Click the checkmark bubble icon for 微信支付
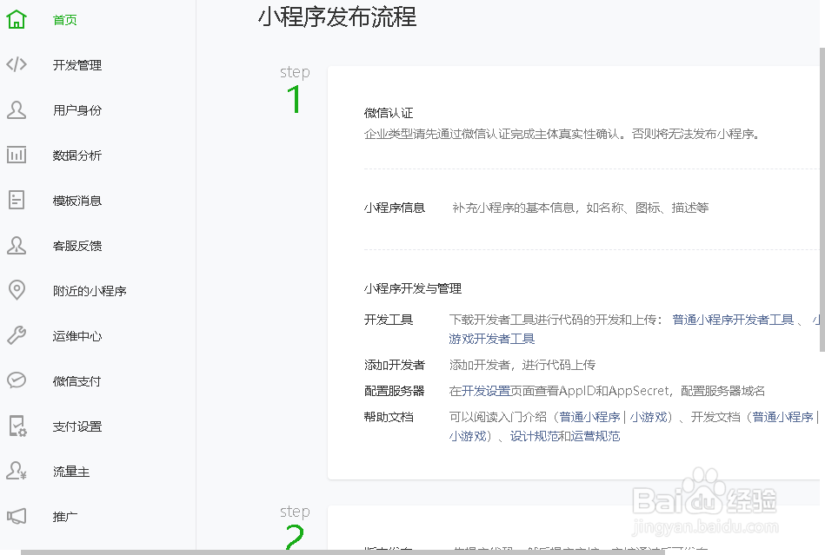This screenshot has width=825, height=555. [x=17, y=380]
